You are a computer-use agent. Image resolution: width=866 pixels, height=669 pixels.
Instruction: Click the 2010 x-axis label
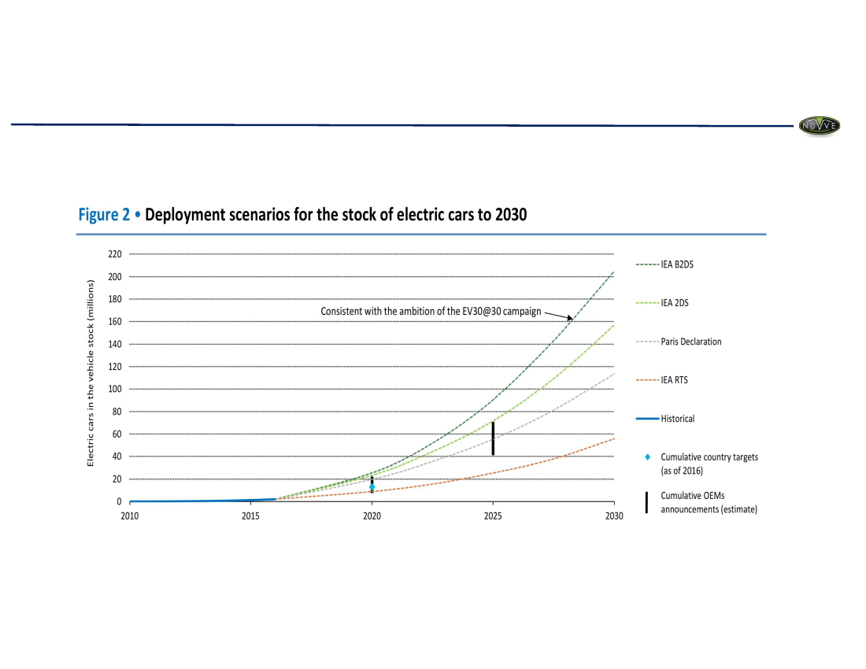pyautogui.click(x=130, y=516)
